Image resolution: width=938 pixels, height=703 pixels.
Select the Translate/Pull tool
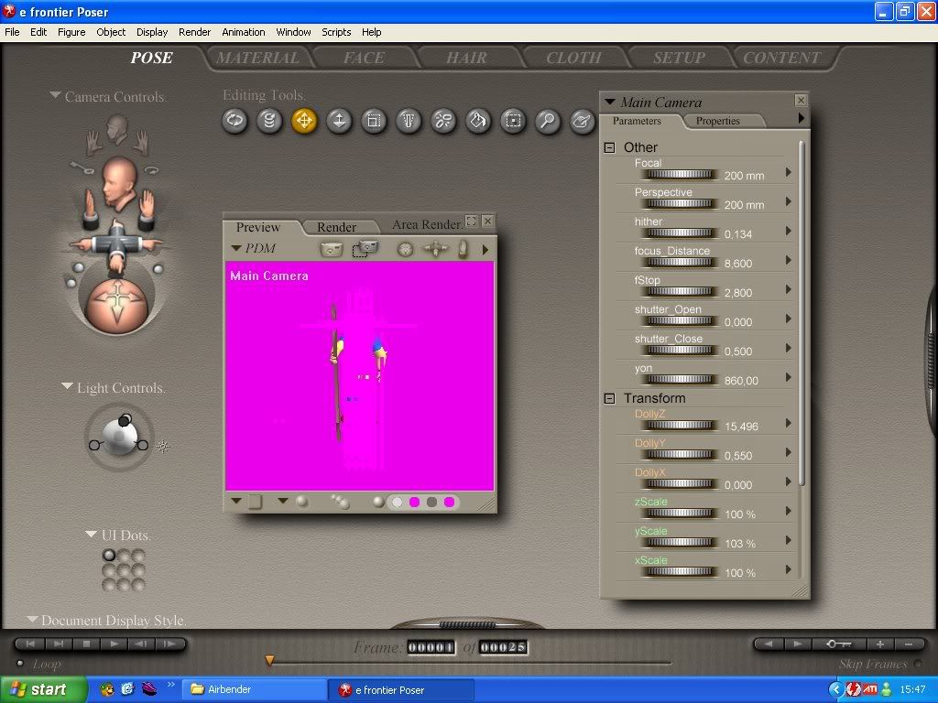tap(304, 121)
